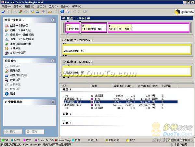Image resolution: width=195 pixels, height=147 pixels.
Task: Open the 任务(A) menu
Action: click(65, 7)
